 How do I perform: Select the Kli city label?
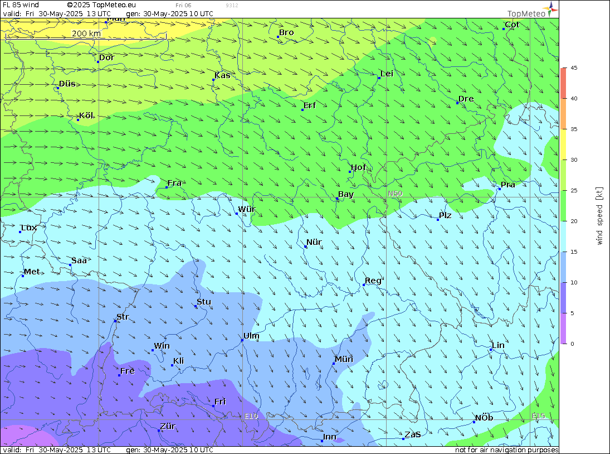coord(179,361)
